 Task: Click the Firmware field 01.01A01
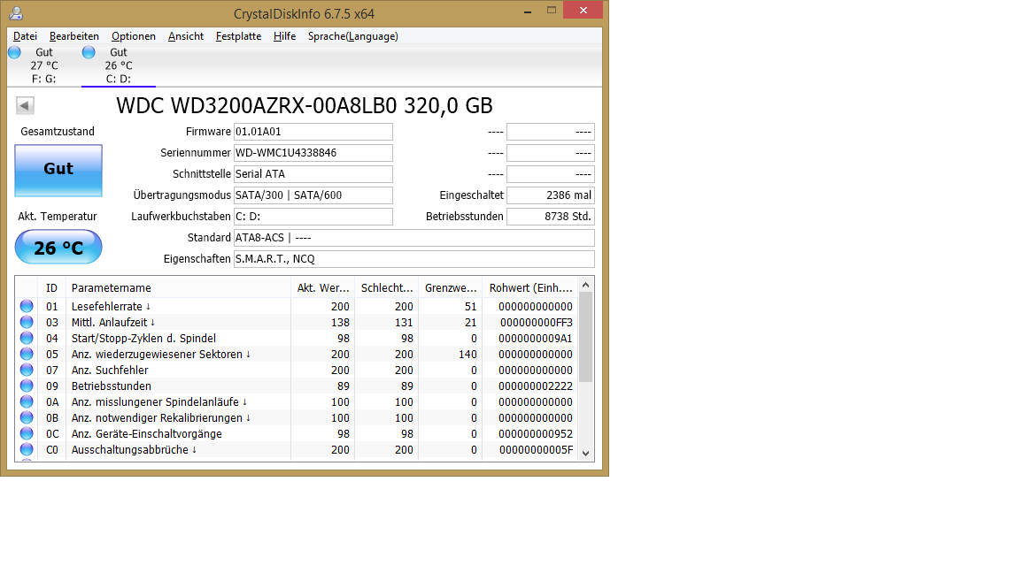pyautogui.click(x=313, y=131)
